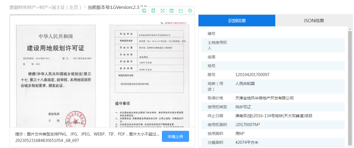The image size is (354, 148).
Task: Click the 编号 field label
Action: click(x=211, y=34)
